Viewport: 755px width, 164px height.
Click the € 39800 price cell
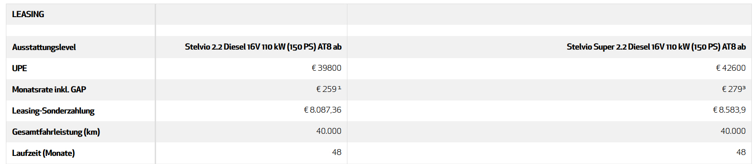coord(327,68)
